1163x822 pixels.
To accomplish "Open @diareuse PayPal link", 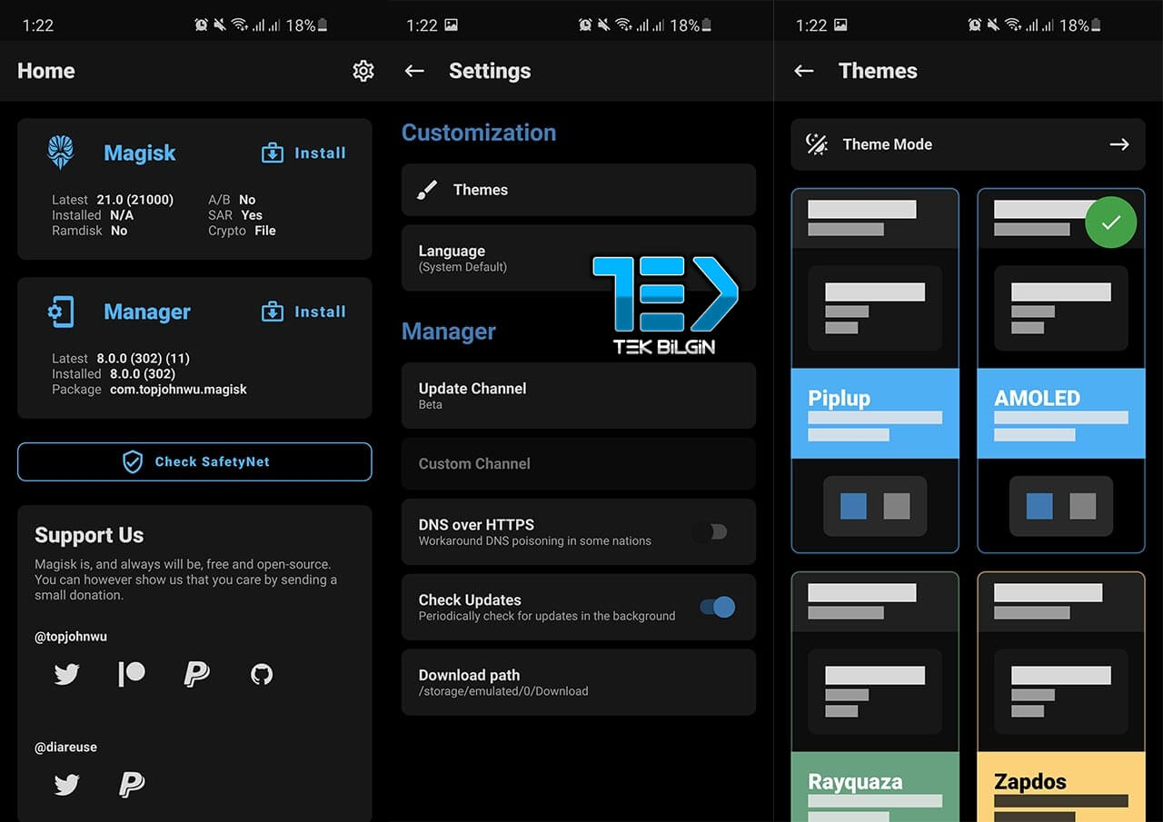I will 132,784.
